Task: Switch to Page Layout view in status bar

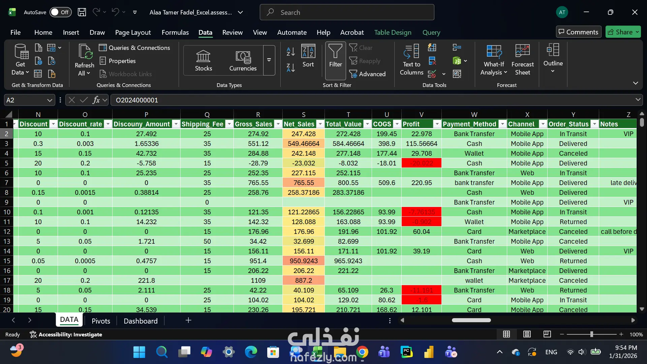Action: click(527, 334)
